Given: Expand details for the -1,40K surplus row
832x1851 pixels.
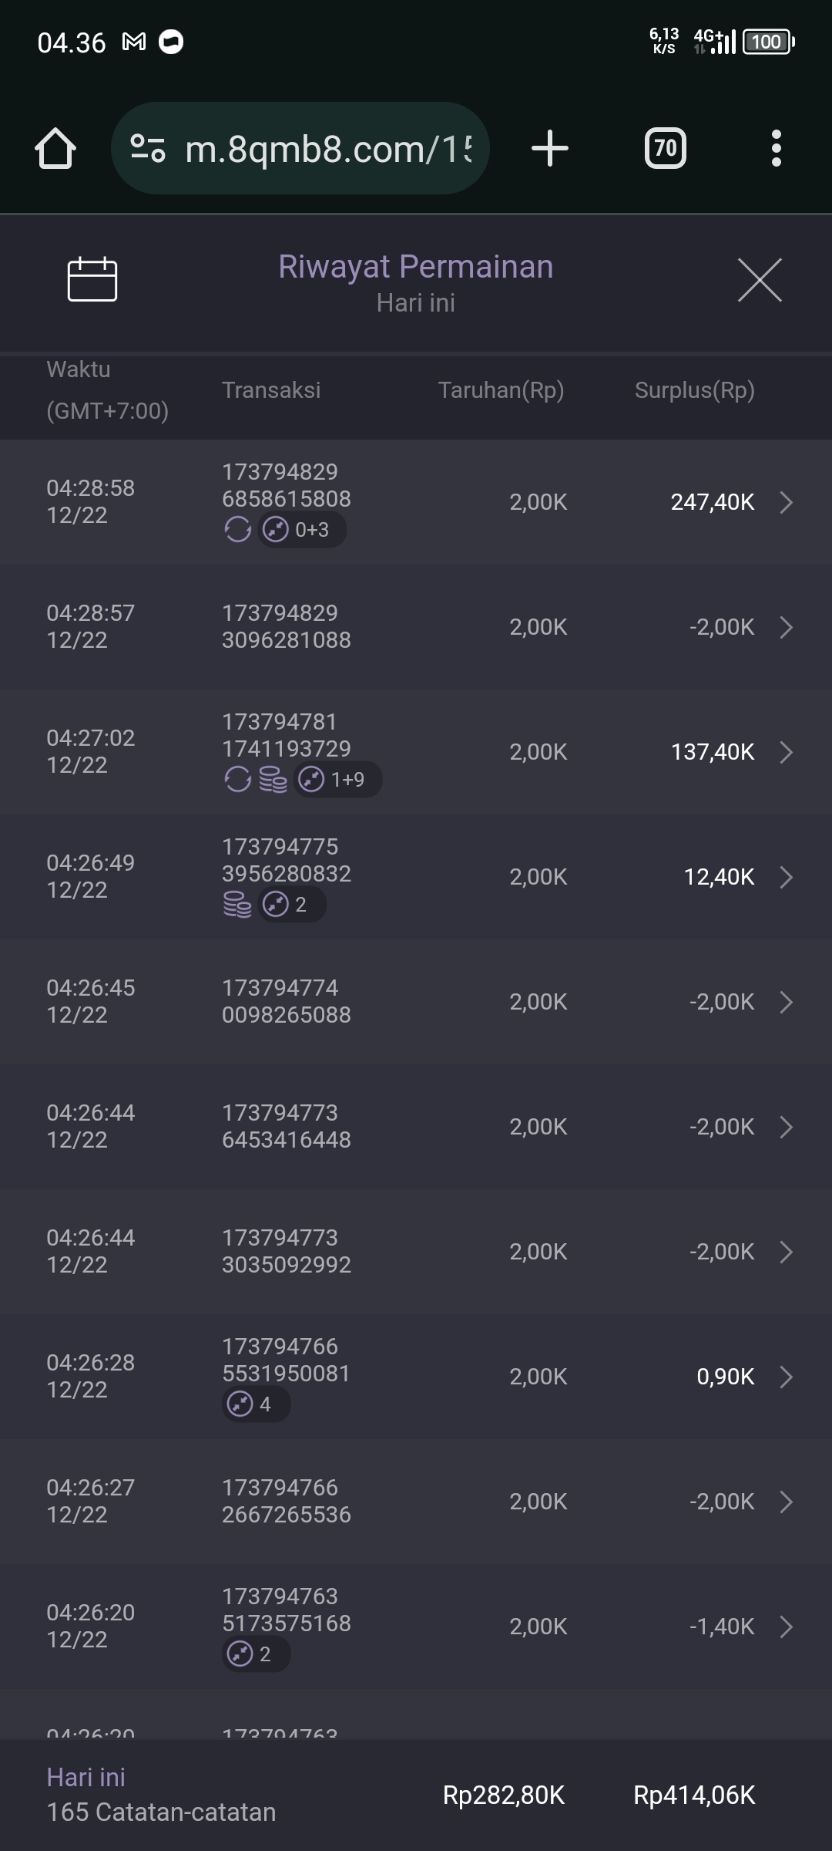Looking at the screenshot, I should pos(786,1627).
